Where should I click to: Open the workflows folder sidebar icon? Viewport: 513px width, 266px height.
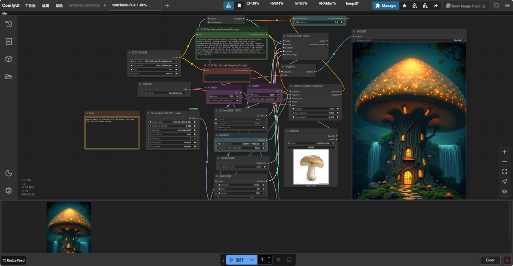tap(8, 77)
